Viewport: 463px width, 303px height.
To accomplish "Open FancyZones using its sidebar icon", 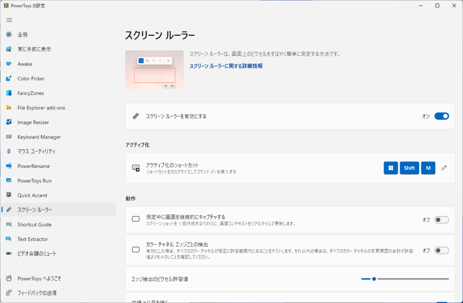I will click(x=9, y=93).
